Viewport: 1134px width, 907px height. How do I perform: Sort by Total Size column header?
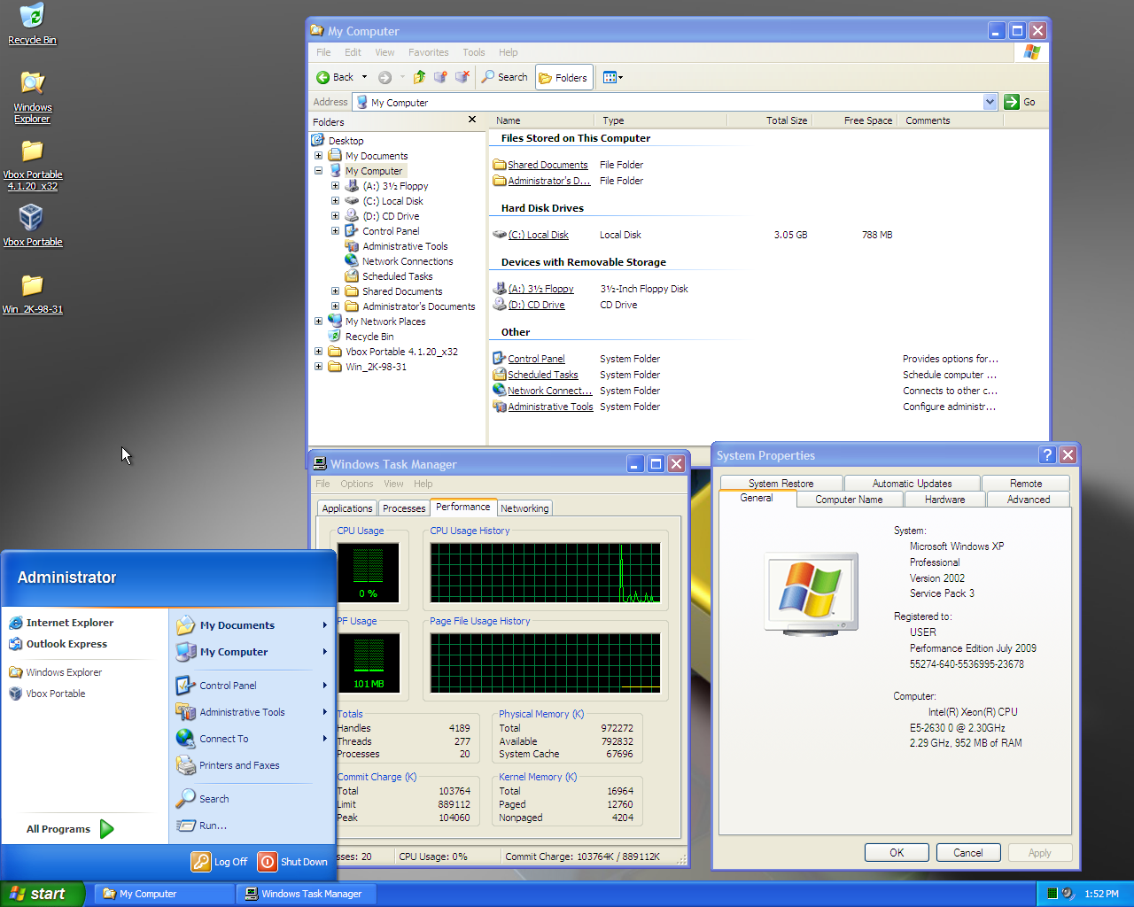coord(769,120)
